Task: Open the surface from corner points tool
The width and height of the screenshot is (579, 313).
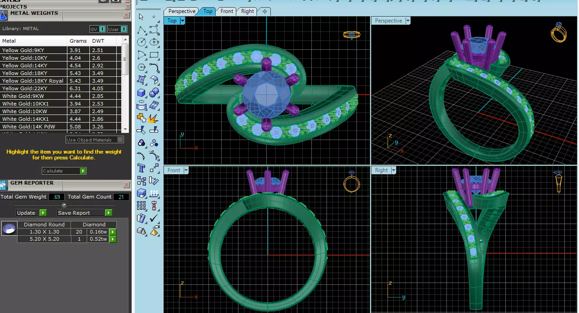Action: tap(141, 80)
